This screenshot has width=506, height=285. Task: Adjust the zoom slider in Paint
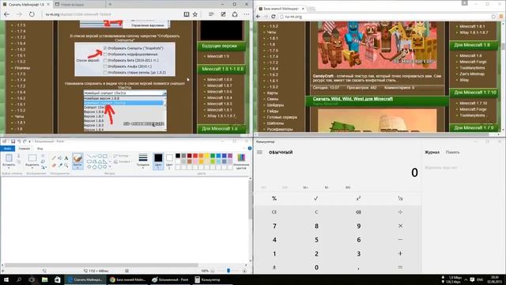pos(228,271)
